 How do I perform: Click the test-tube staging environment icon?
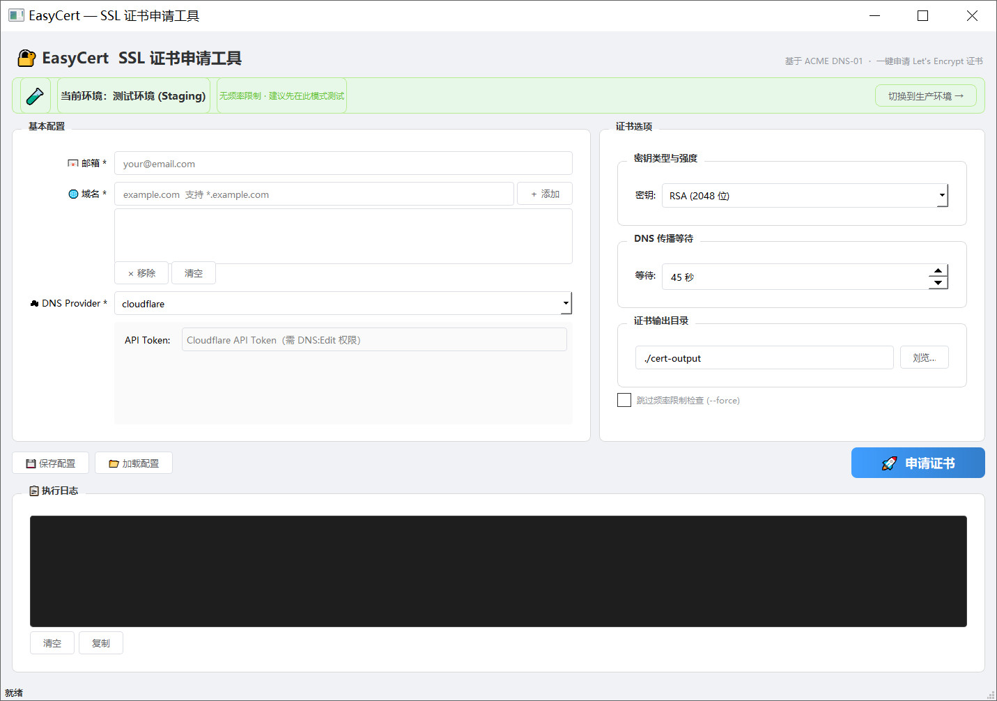pyautogui.click(x=35, y=96)
